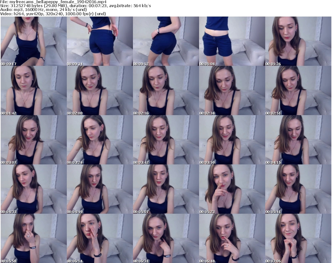
Task: Open the frame at 00:02:34
Action: 232,90
